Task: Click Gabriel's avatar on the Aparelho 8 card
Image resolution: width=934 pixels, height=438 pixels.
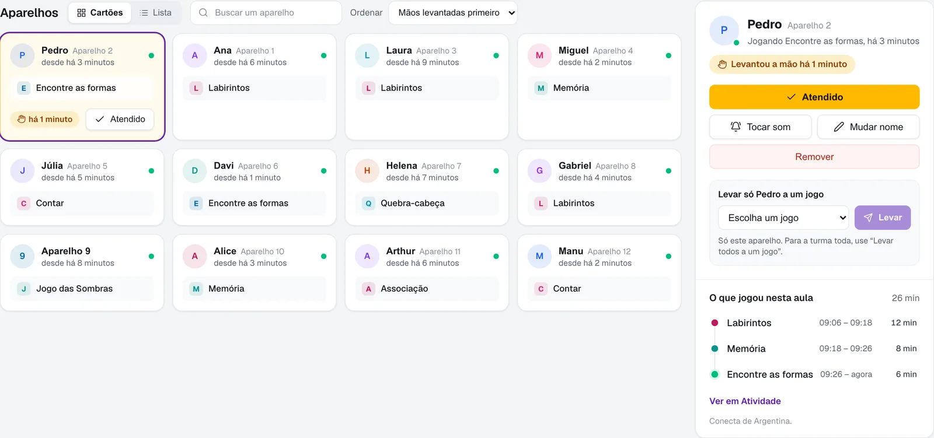Action: tap(539, 171)
